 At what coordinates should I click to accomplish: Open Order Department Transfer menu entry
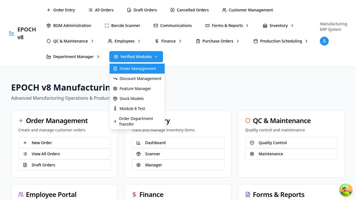[x=136, y=121]
